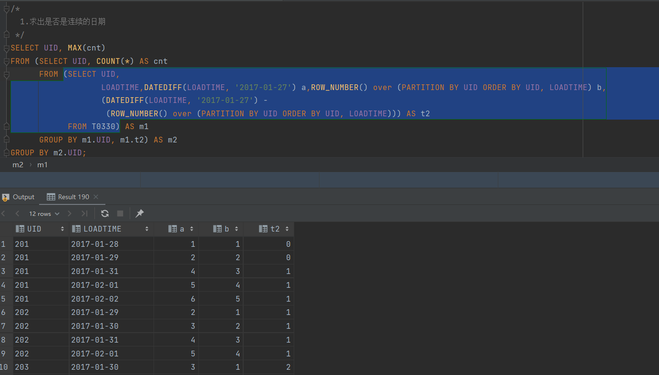Click the 2017-02-02 date cell

pos(112,299)
